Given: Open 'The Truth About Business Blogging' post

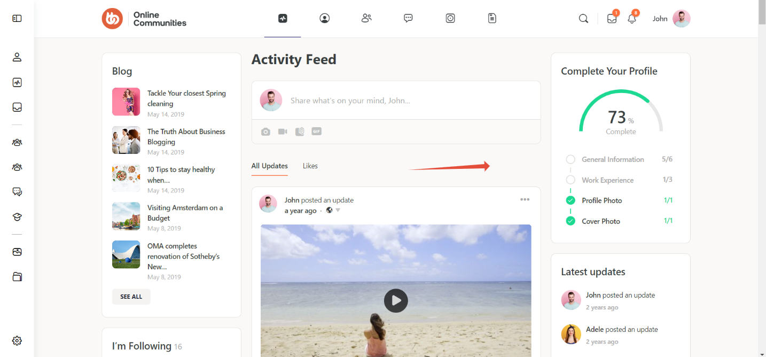Looking at the screenshot, I should click(186, 137).
